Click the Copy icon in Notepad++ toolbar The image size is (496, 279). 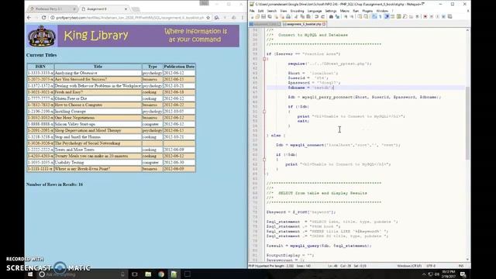(302, 16)
